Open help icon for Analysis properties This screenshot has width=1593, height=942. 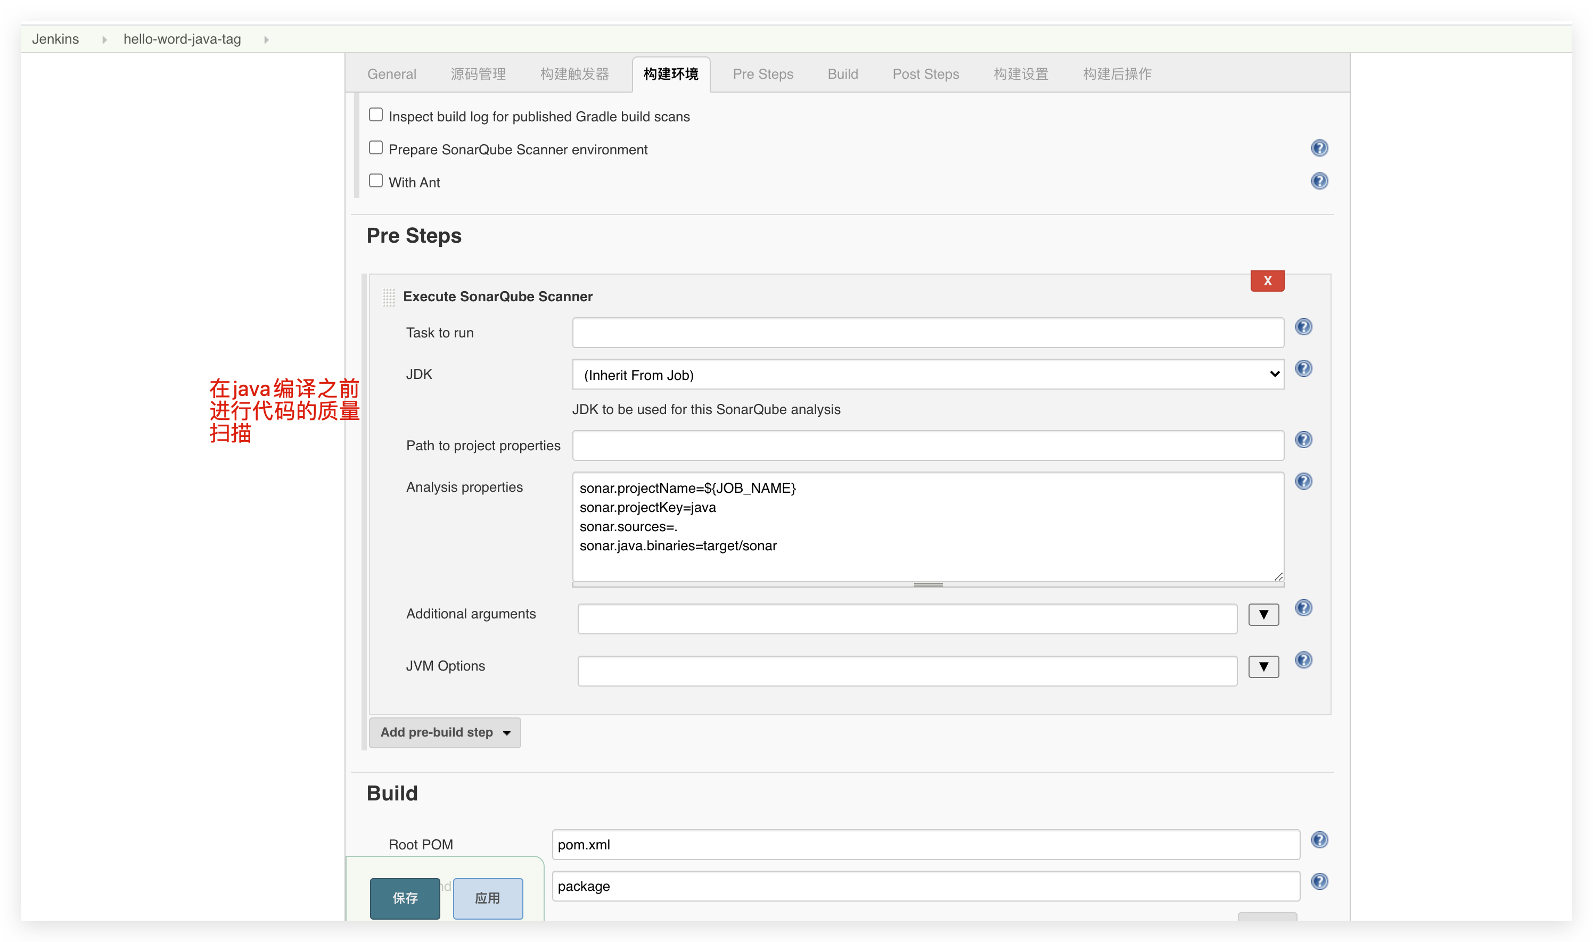pos(1303,482)
